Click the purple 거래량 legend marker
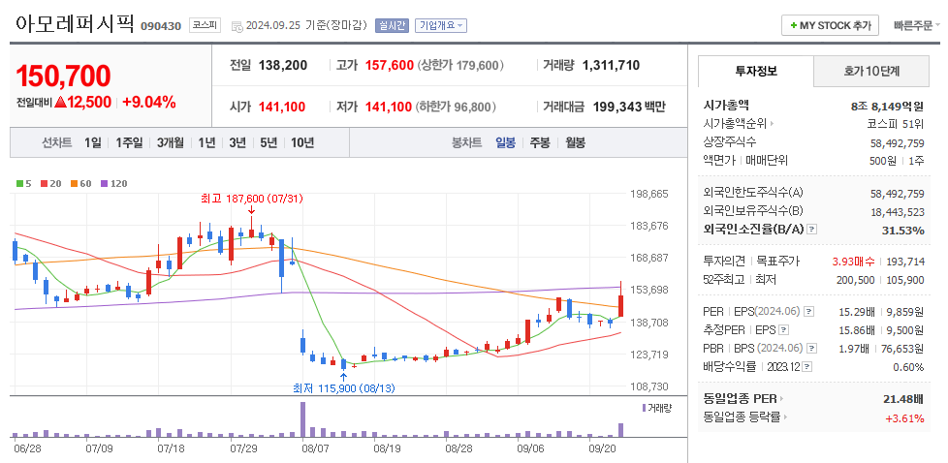The image size is (948, 463). point(644,408)
